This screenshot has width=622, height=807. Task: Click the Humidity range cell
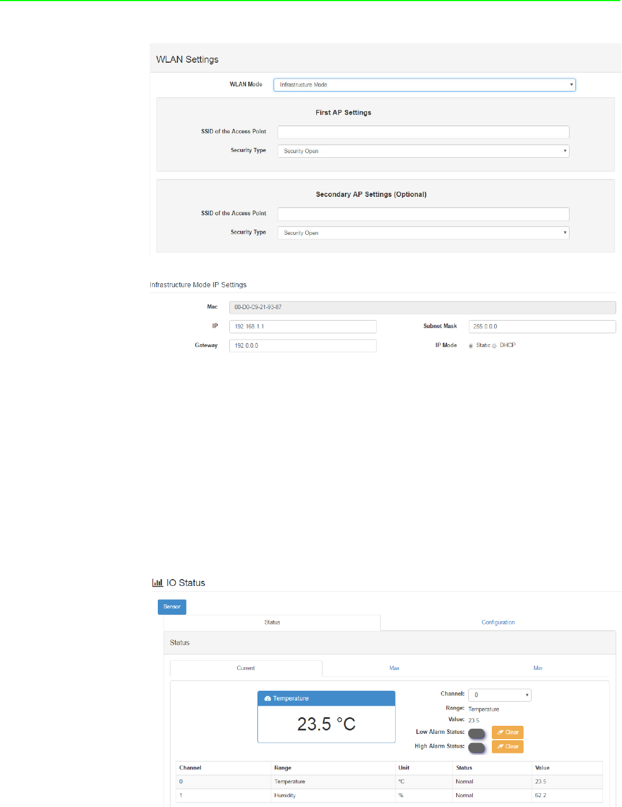(x=285, y=795)
